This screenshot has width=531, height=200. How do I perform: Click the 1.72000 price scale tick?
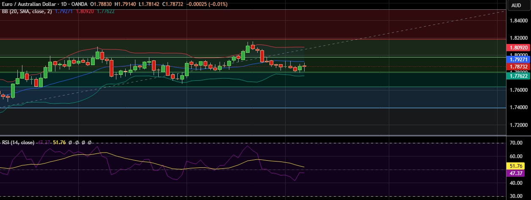click(x=518, y=125)
